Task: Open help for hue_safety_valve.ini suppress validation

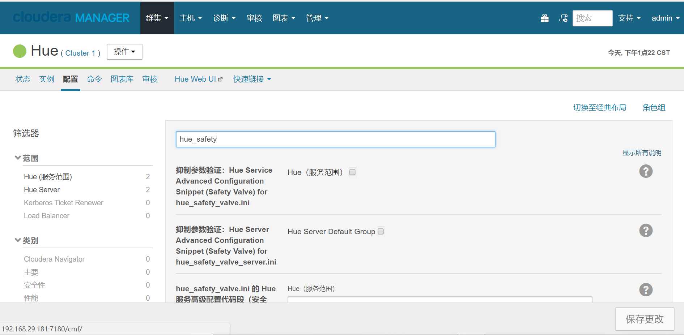Action: coord(646,171)
